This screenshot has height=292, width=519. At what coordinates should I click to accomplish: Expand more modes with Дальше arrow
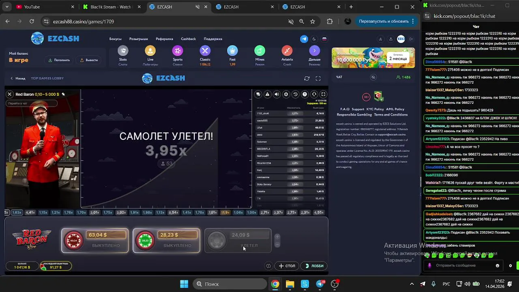(315, 51)
